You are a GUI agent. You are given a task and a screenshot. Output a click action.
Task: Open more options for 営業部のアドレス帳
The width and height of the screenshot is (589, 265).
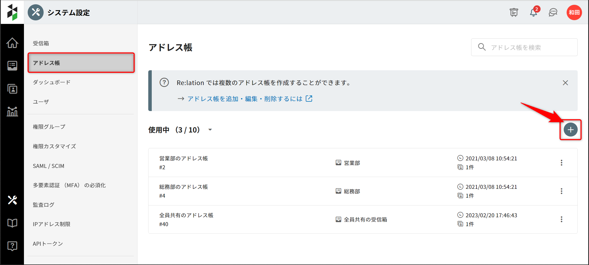tap(561, 163)
